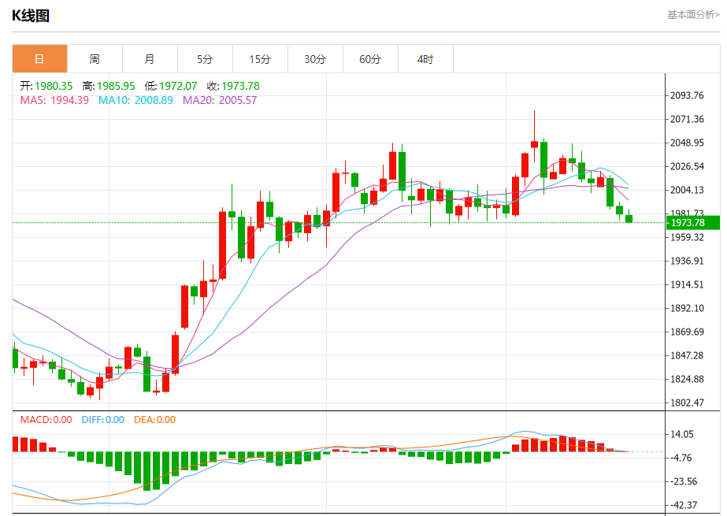Click the 2048.95 price axis label
Image resolution: width=727 pixels, height=516 pixels.
(687, 143)
